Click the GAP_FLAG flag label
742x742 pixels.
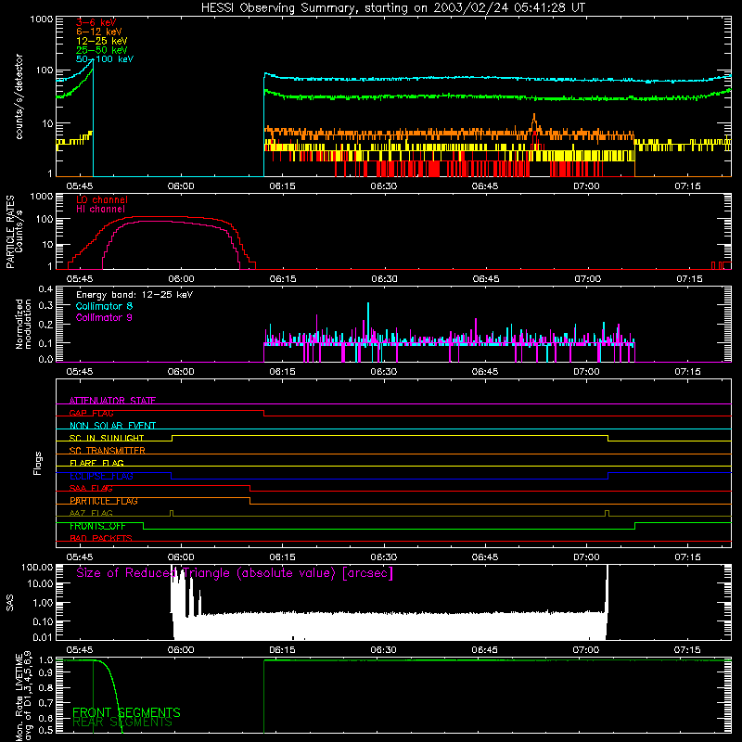point(91,413)
